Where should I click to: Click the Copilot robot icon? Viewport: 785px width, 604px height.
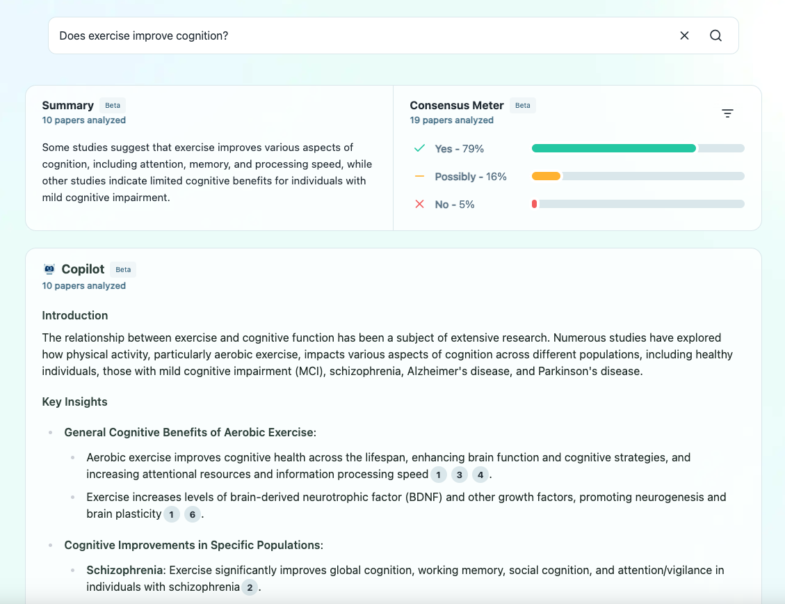(x=49, y=269)
